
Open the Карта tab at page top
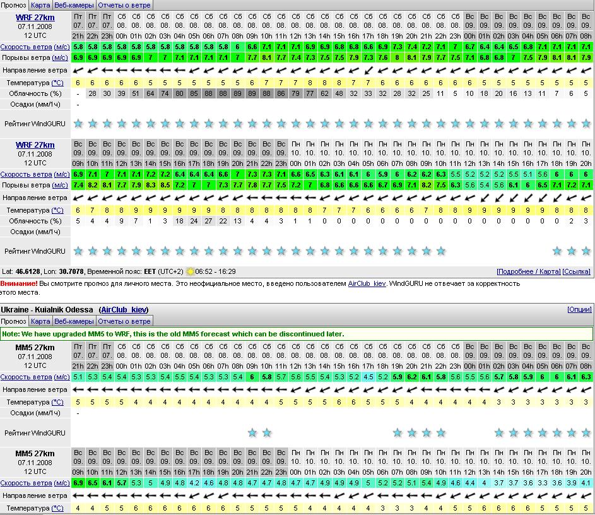pos(41,5)
